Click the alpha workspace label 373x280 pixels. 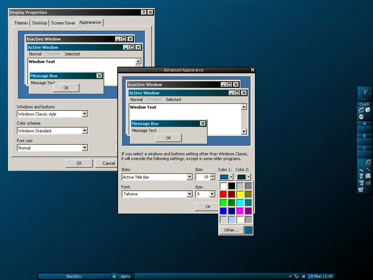click(x=125, y=276)
